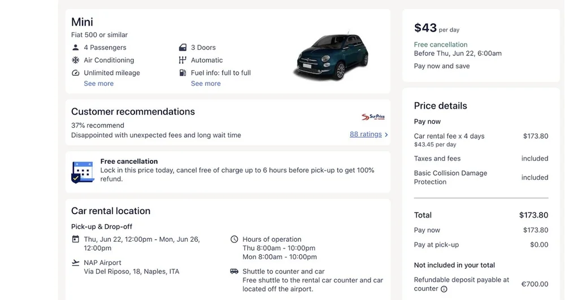Click the NAP Airport airplane icon

coord(76,263)
